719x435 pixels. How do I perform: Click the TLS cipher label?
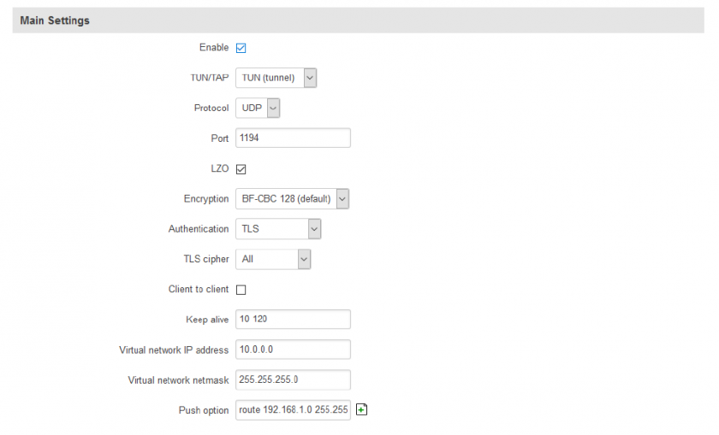[206, 259]
